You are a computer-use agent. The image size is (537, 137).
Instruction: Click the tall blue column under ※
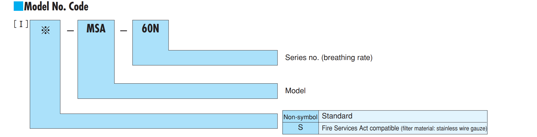pyautogui.click(x=45, y=74)
